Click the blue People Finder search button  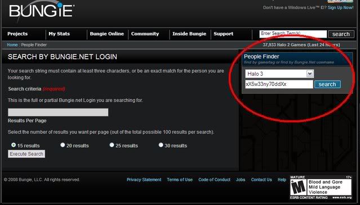327,84
